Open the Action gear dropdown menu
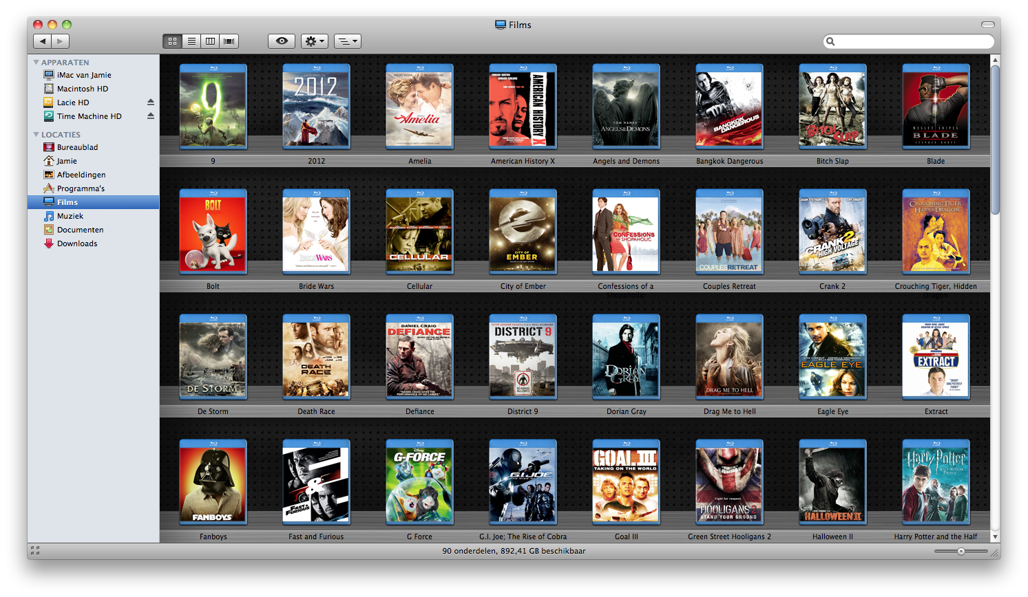Viewport: 1028px width, 597px height. 315,41
